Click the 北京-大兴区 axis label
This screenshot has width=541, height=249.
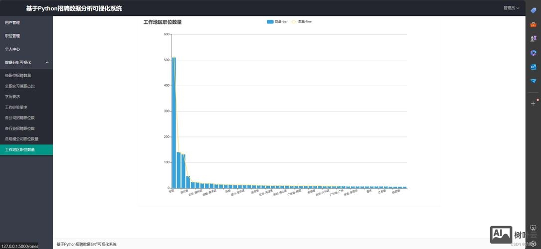pos(322,193)
